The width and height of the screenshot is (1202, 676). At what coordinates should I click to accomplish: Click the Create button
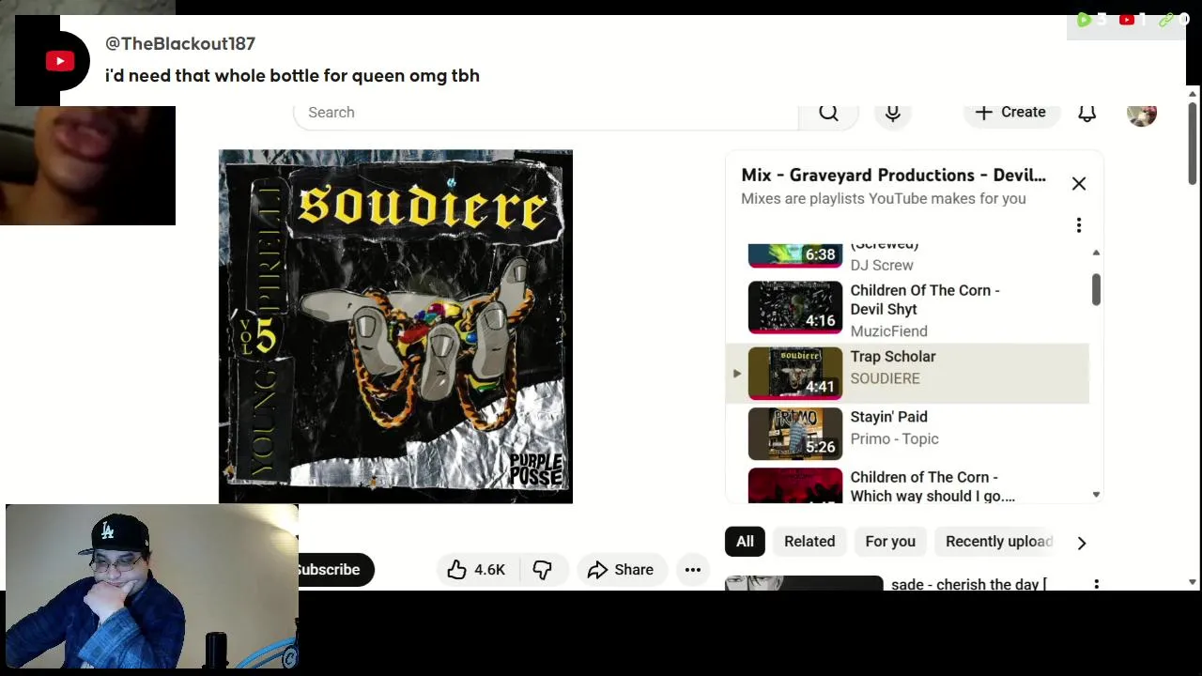(x=1010, y=113)
